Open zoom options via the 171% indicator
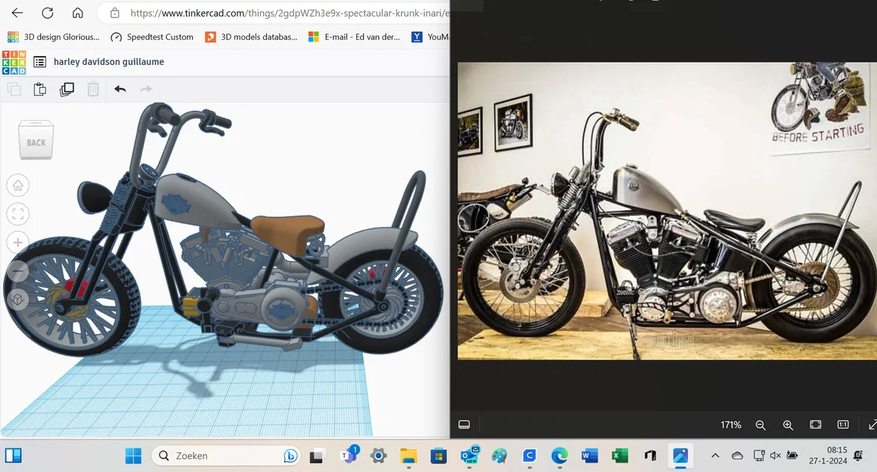The height and width of the screenshot is (472, 877). (730, 424)
